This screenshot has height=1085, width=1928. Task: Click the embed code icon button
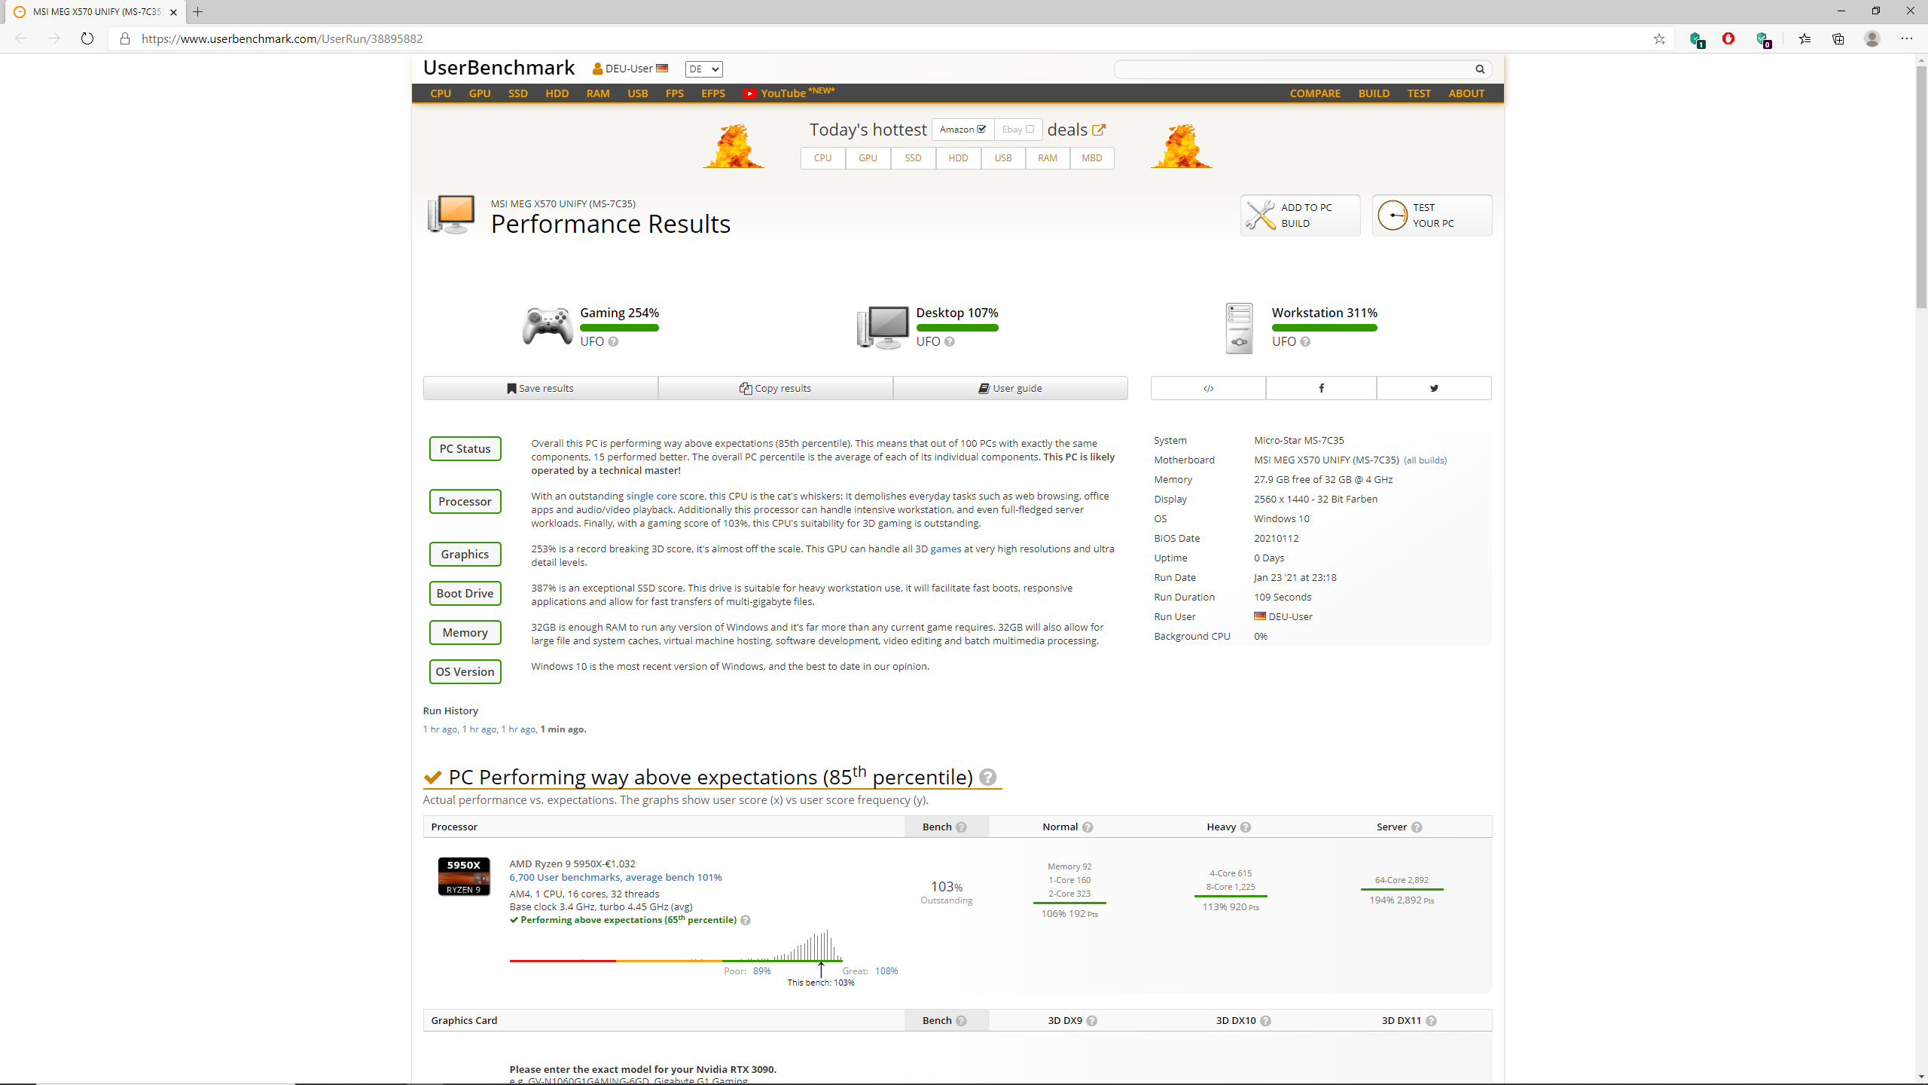tap(1208, 388)
